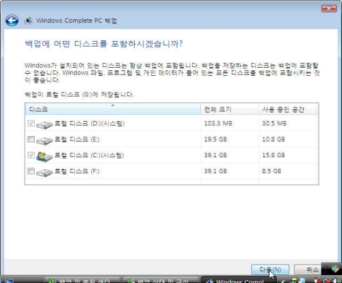Toggle the checkbox for local disk C: (시스템)

31,155
